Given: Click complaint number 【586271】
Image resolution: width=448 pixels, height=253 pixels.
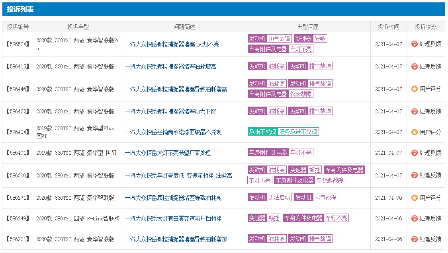Looking at the screenshot, I should pos(18,198).
